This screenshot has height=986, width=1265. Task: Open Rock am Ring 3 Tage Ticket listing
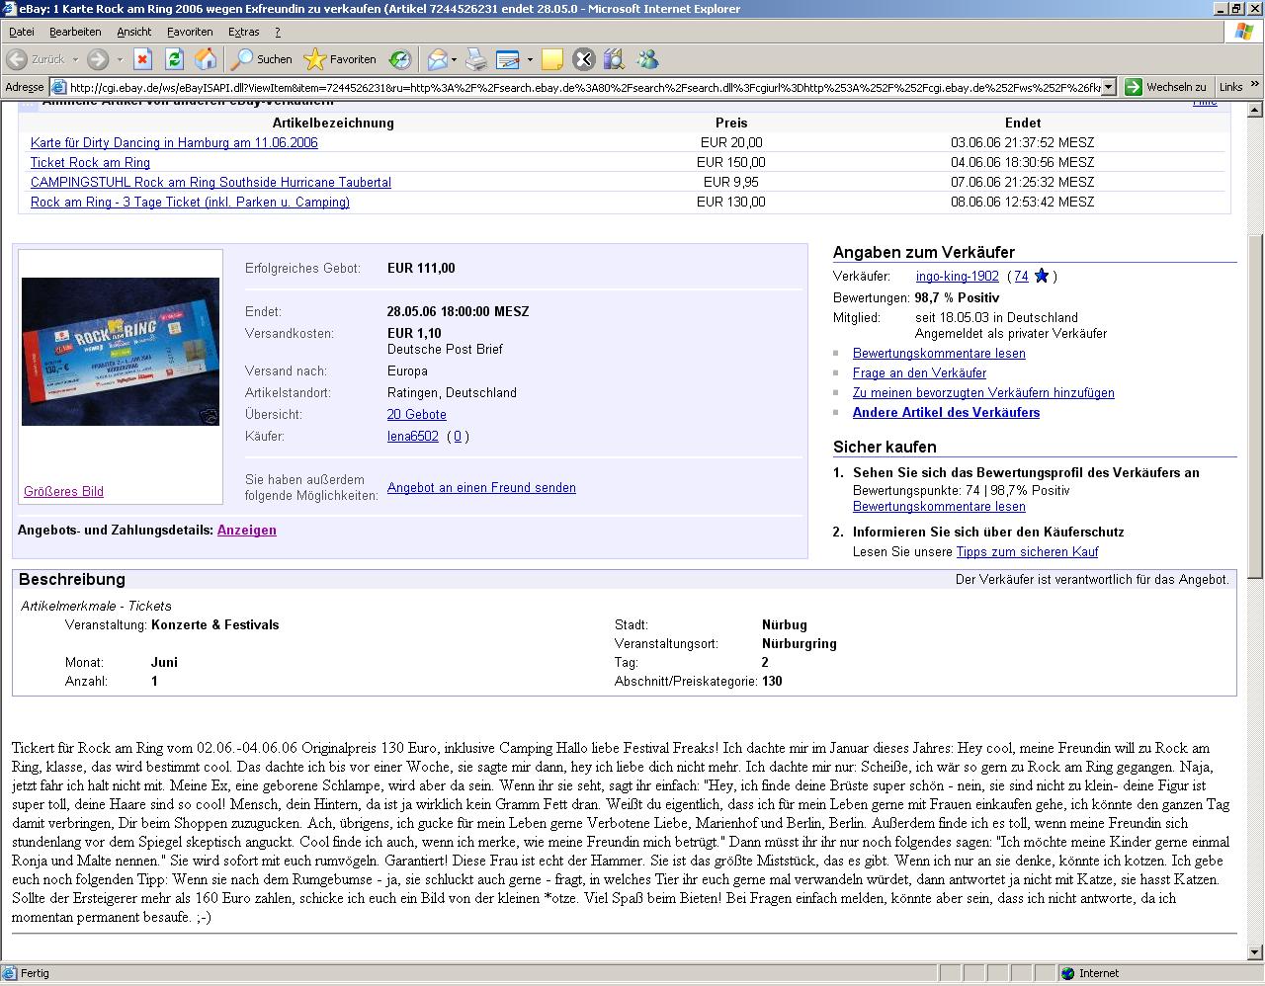point(190,203)
